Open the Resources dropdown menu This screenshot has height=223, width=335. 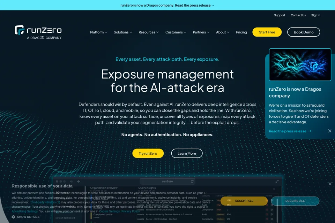coord(149,32)
